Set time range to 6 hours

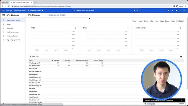pyautogui.click(x=140, y=21)
